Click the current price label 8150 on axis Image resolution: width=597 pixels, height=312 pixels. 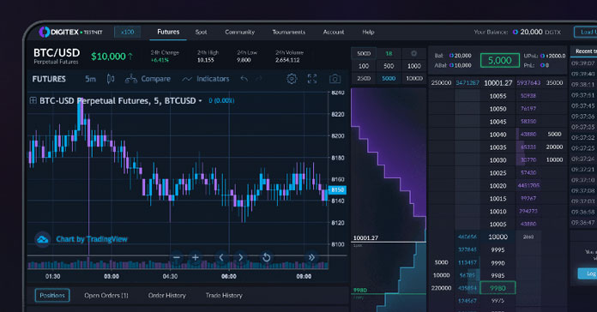pyautogui.click(x=337, y=189)
